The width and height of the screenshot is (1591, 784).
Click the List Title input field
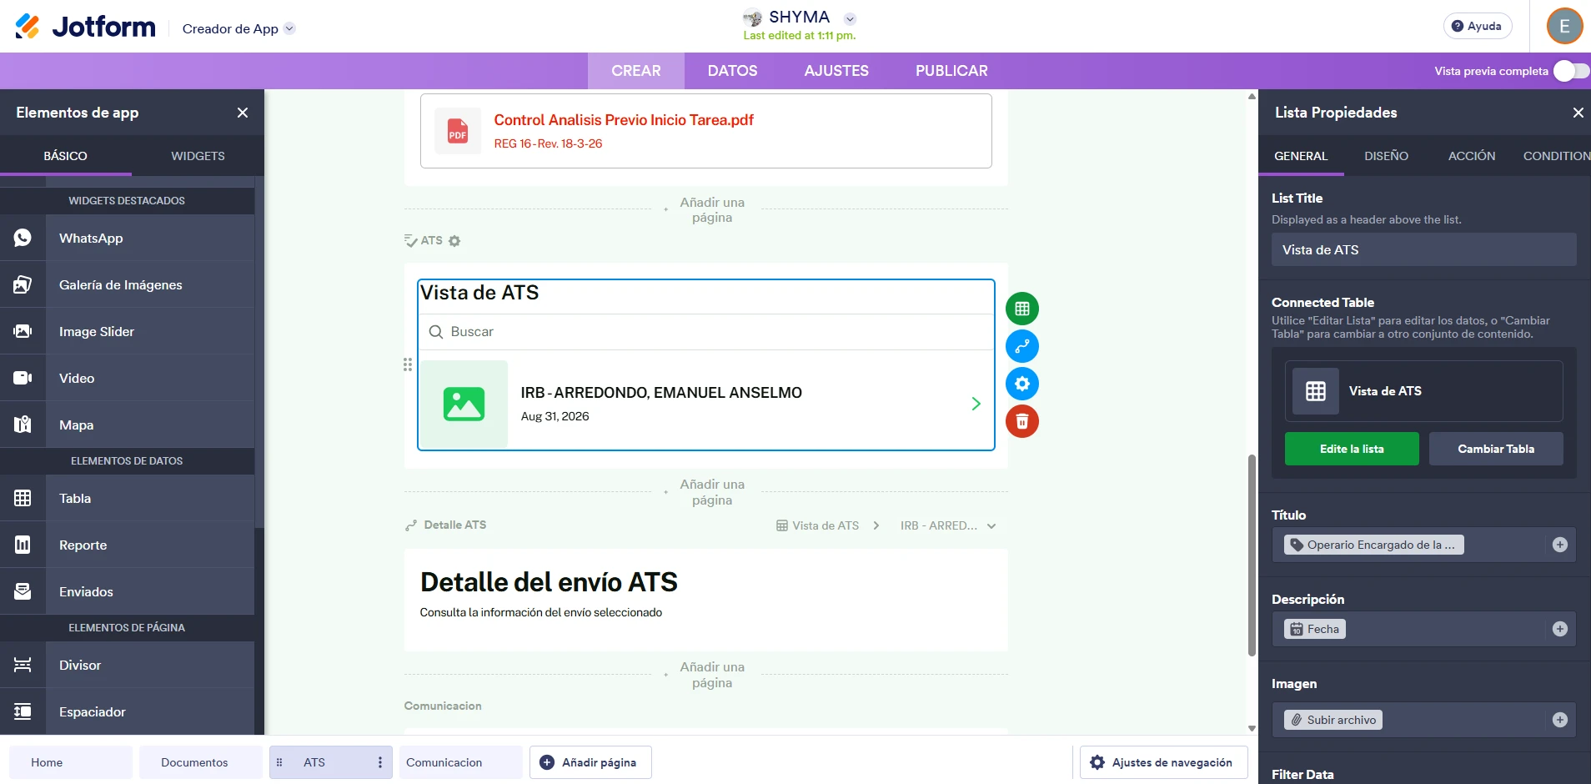click(x=1424, y=249)
